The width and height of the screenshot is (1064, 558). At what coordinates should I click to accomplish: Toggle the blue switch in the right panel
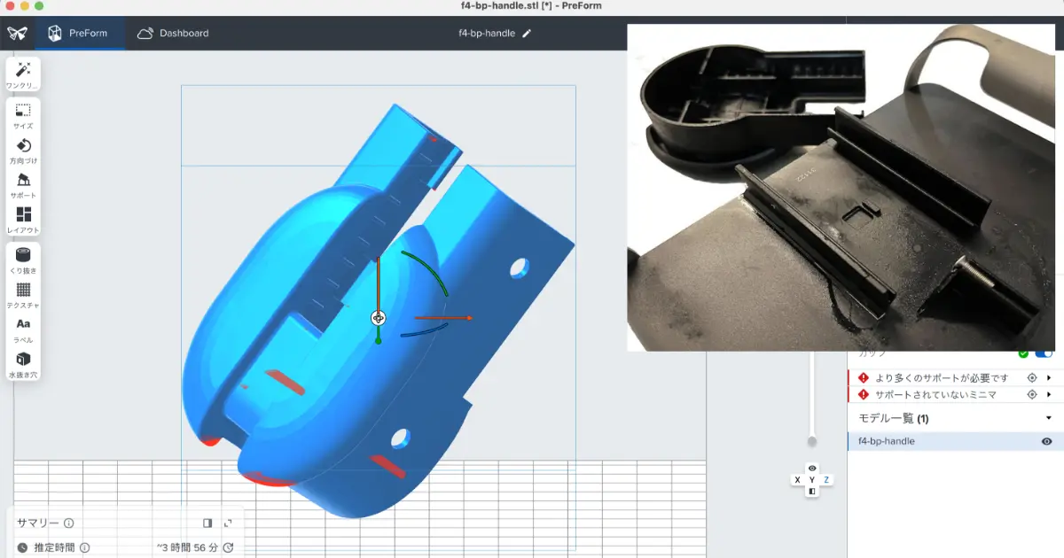[x=1044, y=353]
